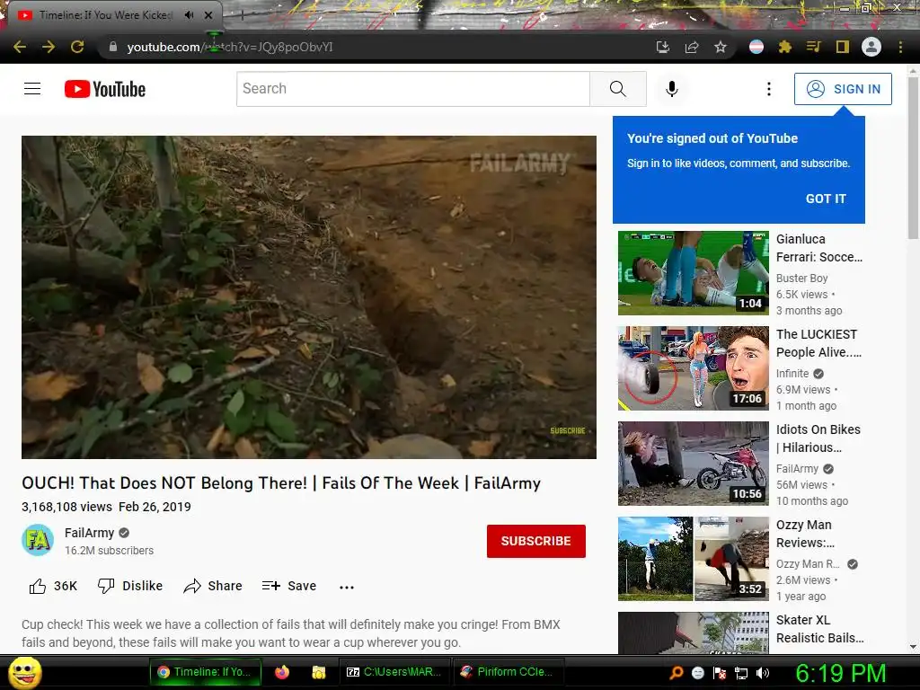920x690 pixels.
Task: Click Buster Boy channel name
Action: (801, 279)
